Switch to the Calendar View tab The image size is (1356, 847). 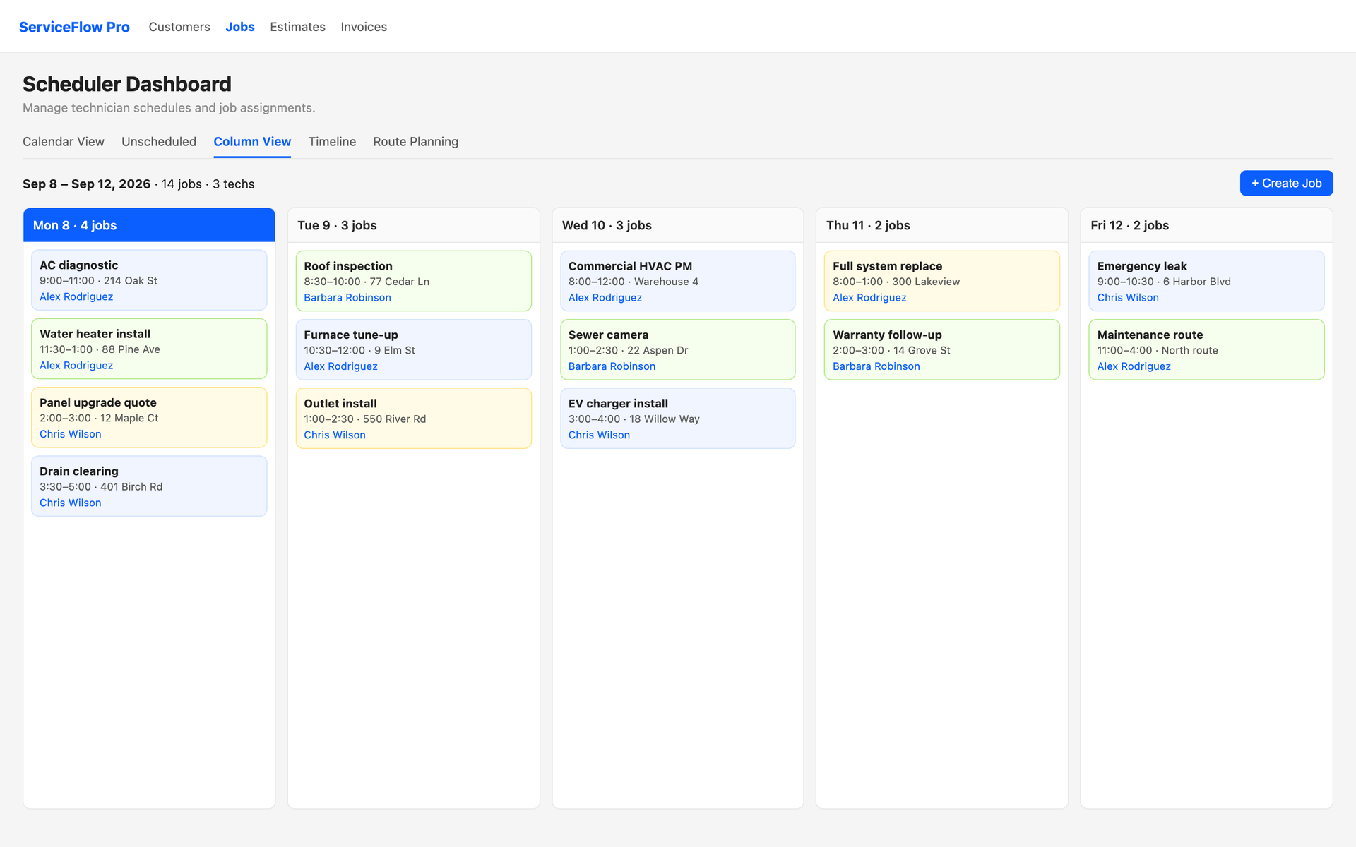click(x=64, y=142)
